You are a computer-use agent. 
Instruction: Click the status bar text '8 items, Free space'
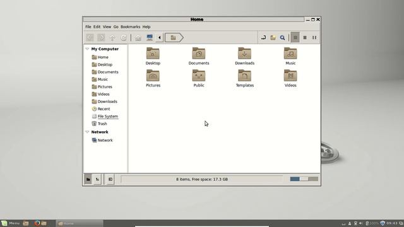coord(202,179)
